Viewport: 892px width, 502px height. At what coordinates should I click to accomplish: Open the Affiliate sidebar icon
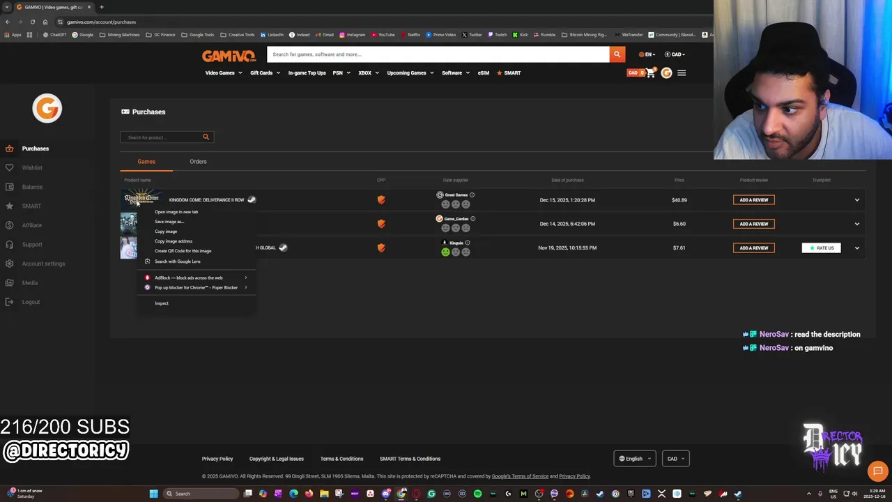pos(9,225)
